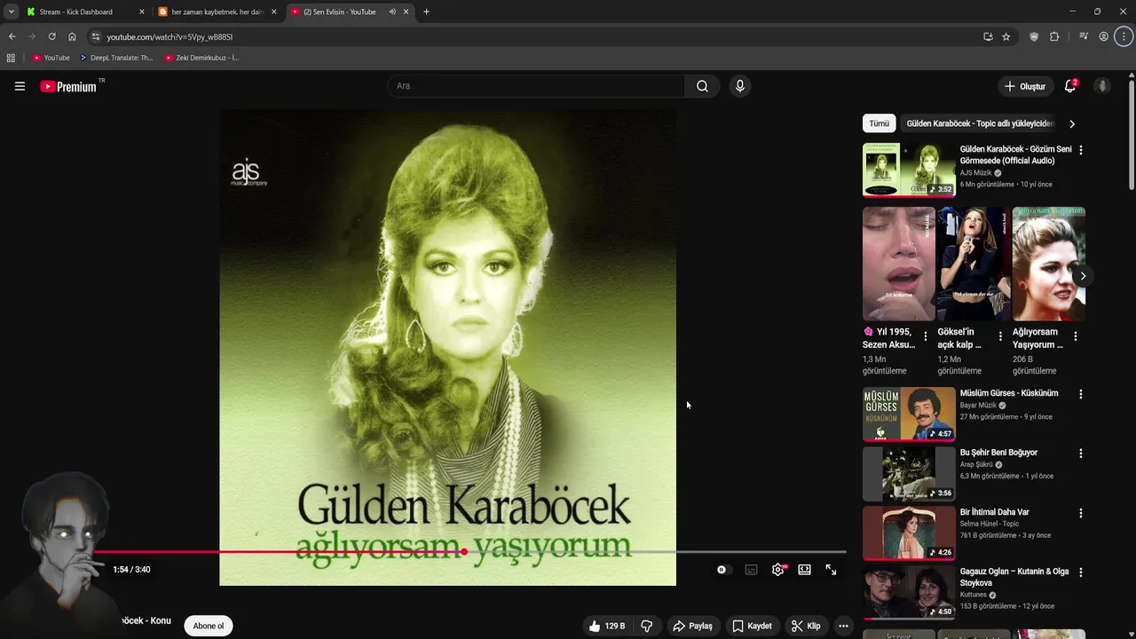Screen dimensions: 1136x639
Task: Click the Paylaş share button
Action: coord(692,626)
